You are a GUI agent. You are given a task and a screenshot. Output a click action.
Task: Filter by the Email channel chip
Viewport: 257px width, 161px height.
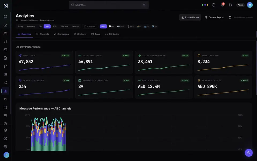tap(121, 26)
